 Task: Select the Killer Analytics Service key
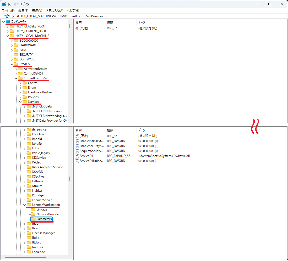pos(47,167)
